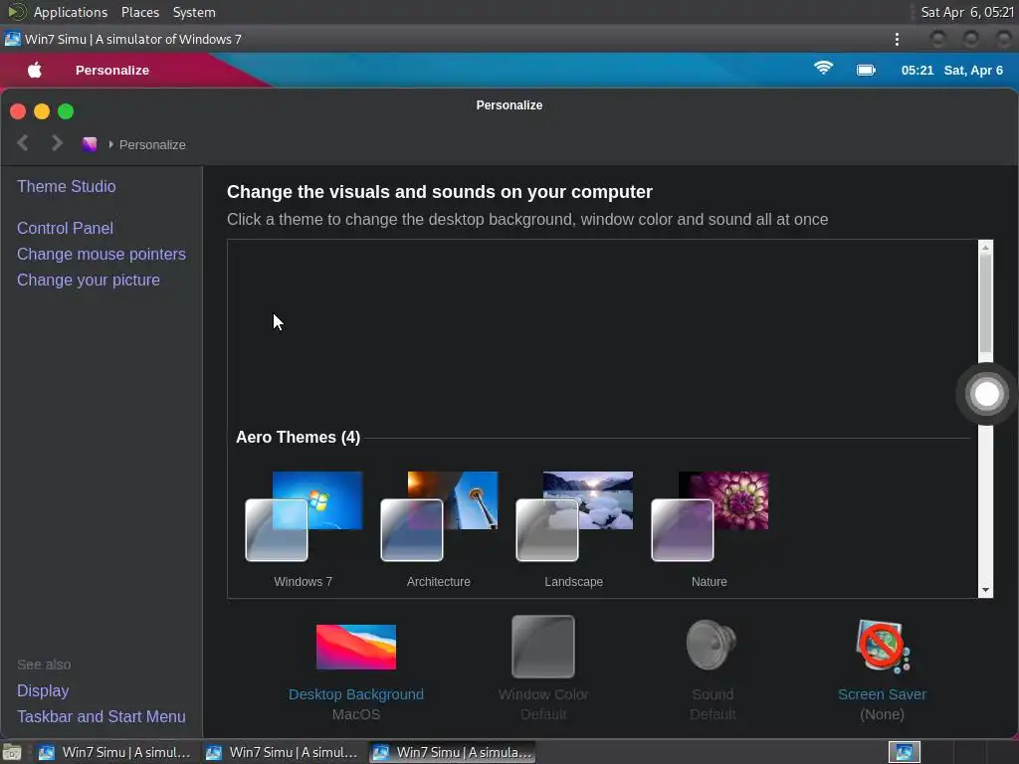Open Taskbar and Start Menu link
The image size is (1019, 764).
(102, 716)
